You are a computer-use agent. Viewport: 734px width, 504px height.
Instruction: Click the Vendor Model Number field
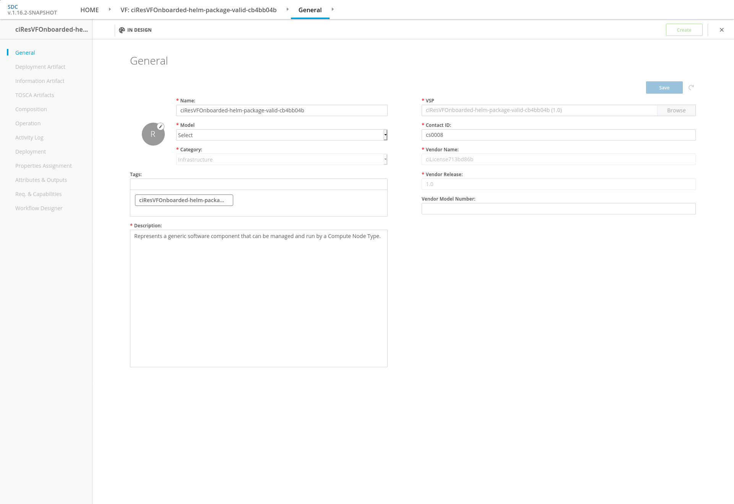558,209
